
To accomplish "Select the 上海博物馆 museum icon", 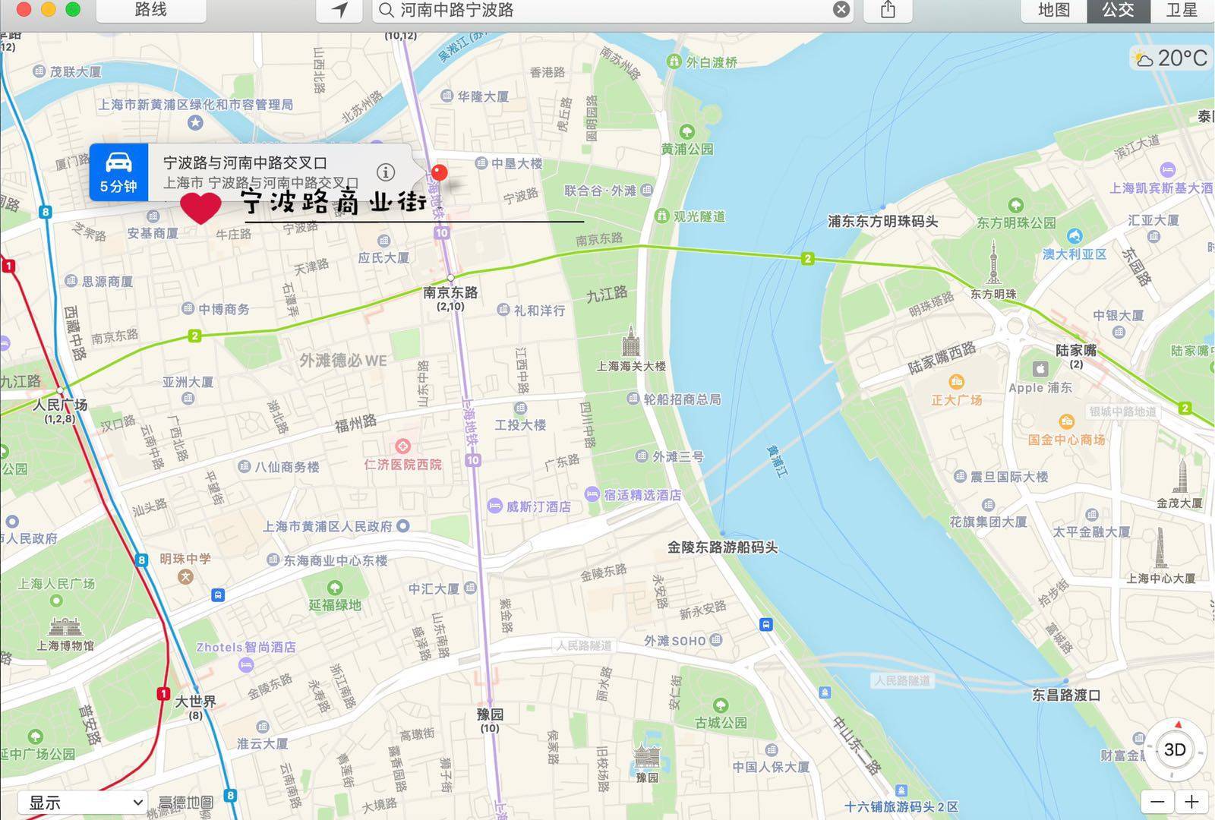I will coord(65,626).
